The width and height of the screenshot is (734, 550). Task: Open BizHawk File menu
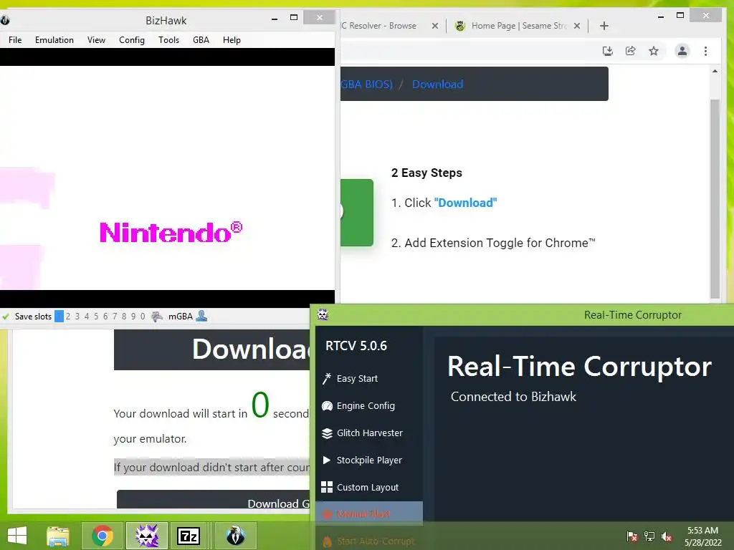(x=15, y=40)
